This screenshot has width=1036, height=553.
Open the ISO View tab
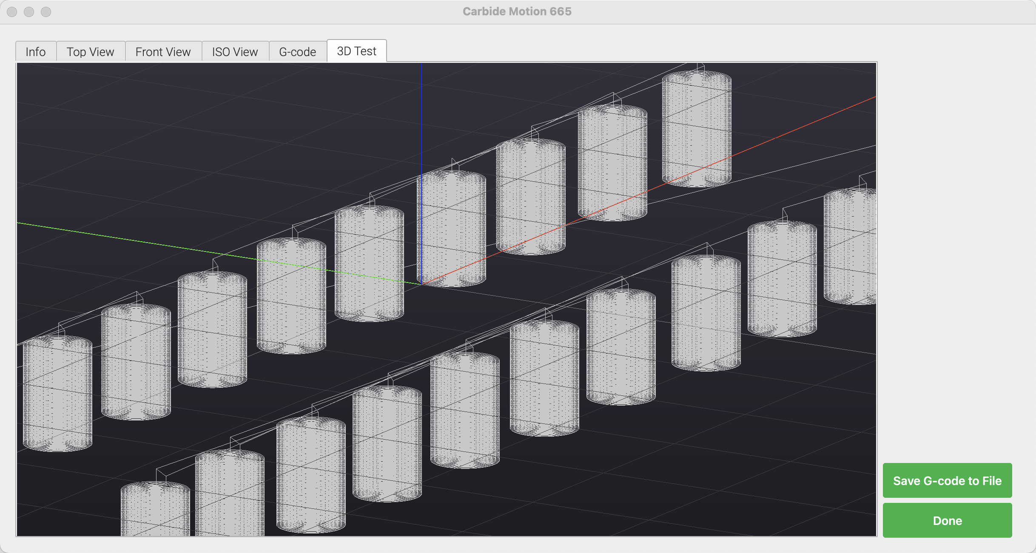click(x=235, y=52)
